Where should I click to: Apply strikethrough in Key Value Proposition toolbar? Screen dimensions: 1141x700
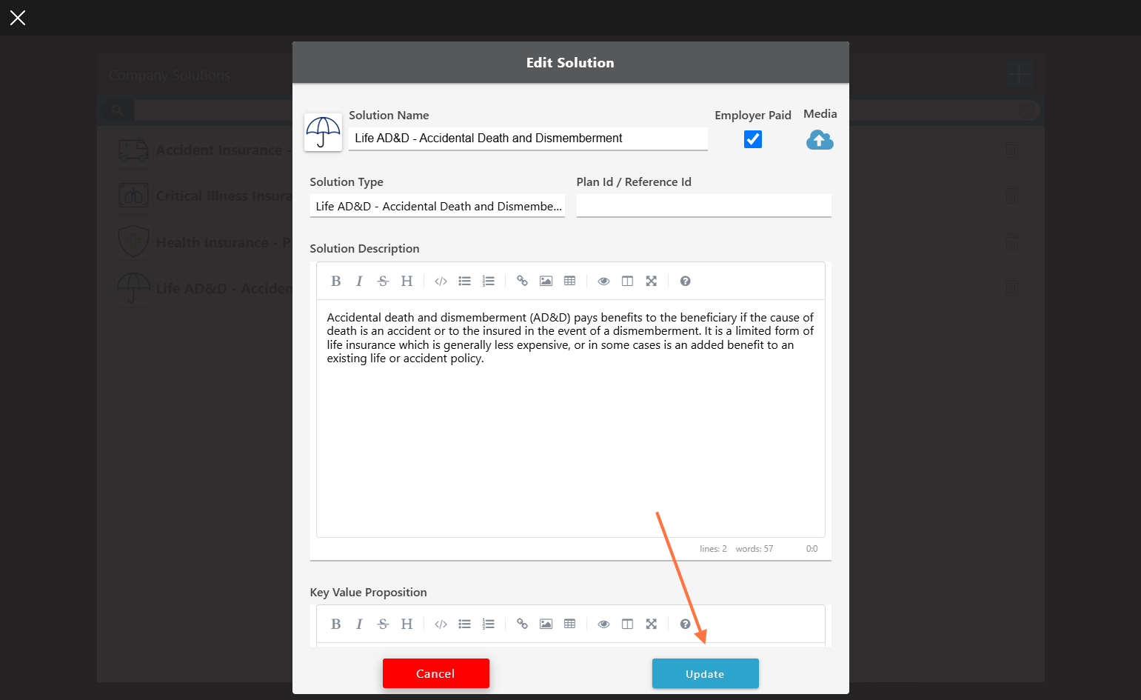(x=383, y=624)
